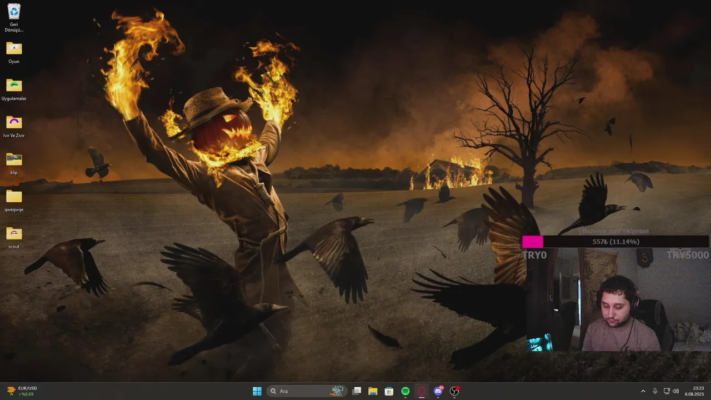This screenshot has width=711, height=400.
Task: Switch to Opera GX browser
Action: [x=422, y=391]
